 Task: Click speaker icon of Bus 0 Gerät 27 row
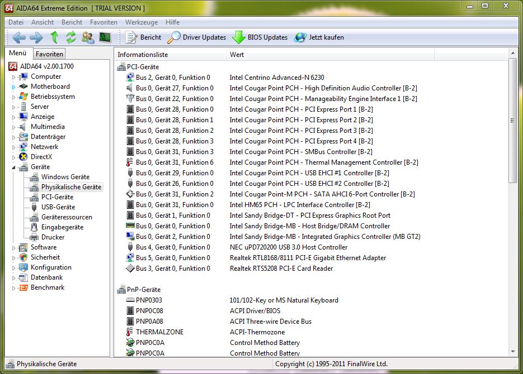pos(130,88)
